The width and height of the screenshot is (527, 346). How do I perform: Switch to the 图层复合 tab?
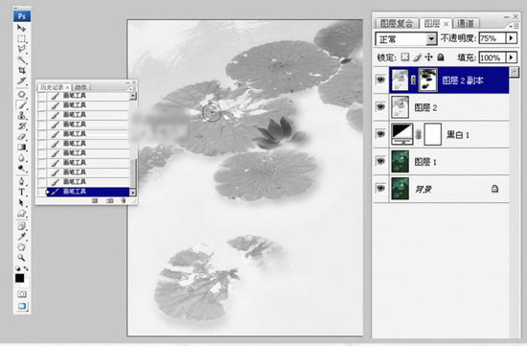[397, 23]
